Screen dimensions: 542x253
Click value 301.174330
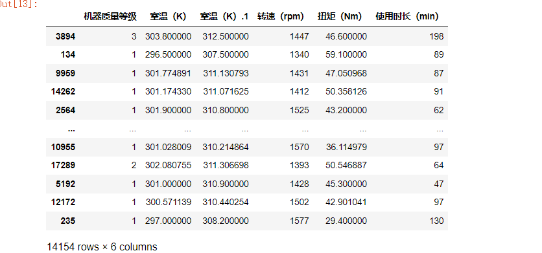click(x=169, y=92)
